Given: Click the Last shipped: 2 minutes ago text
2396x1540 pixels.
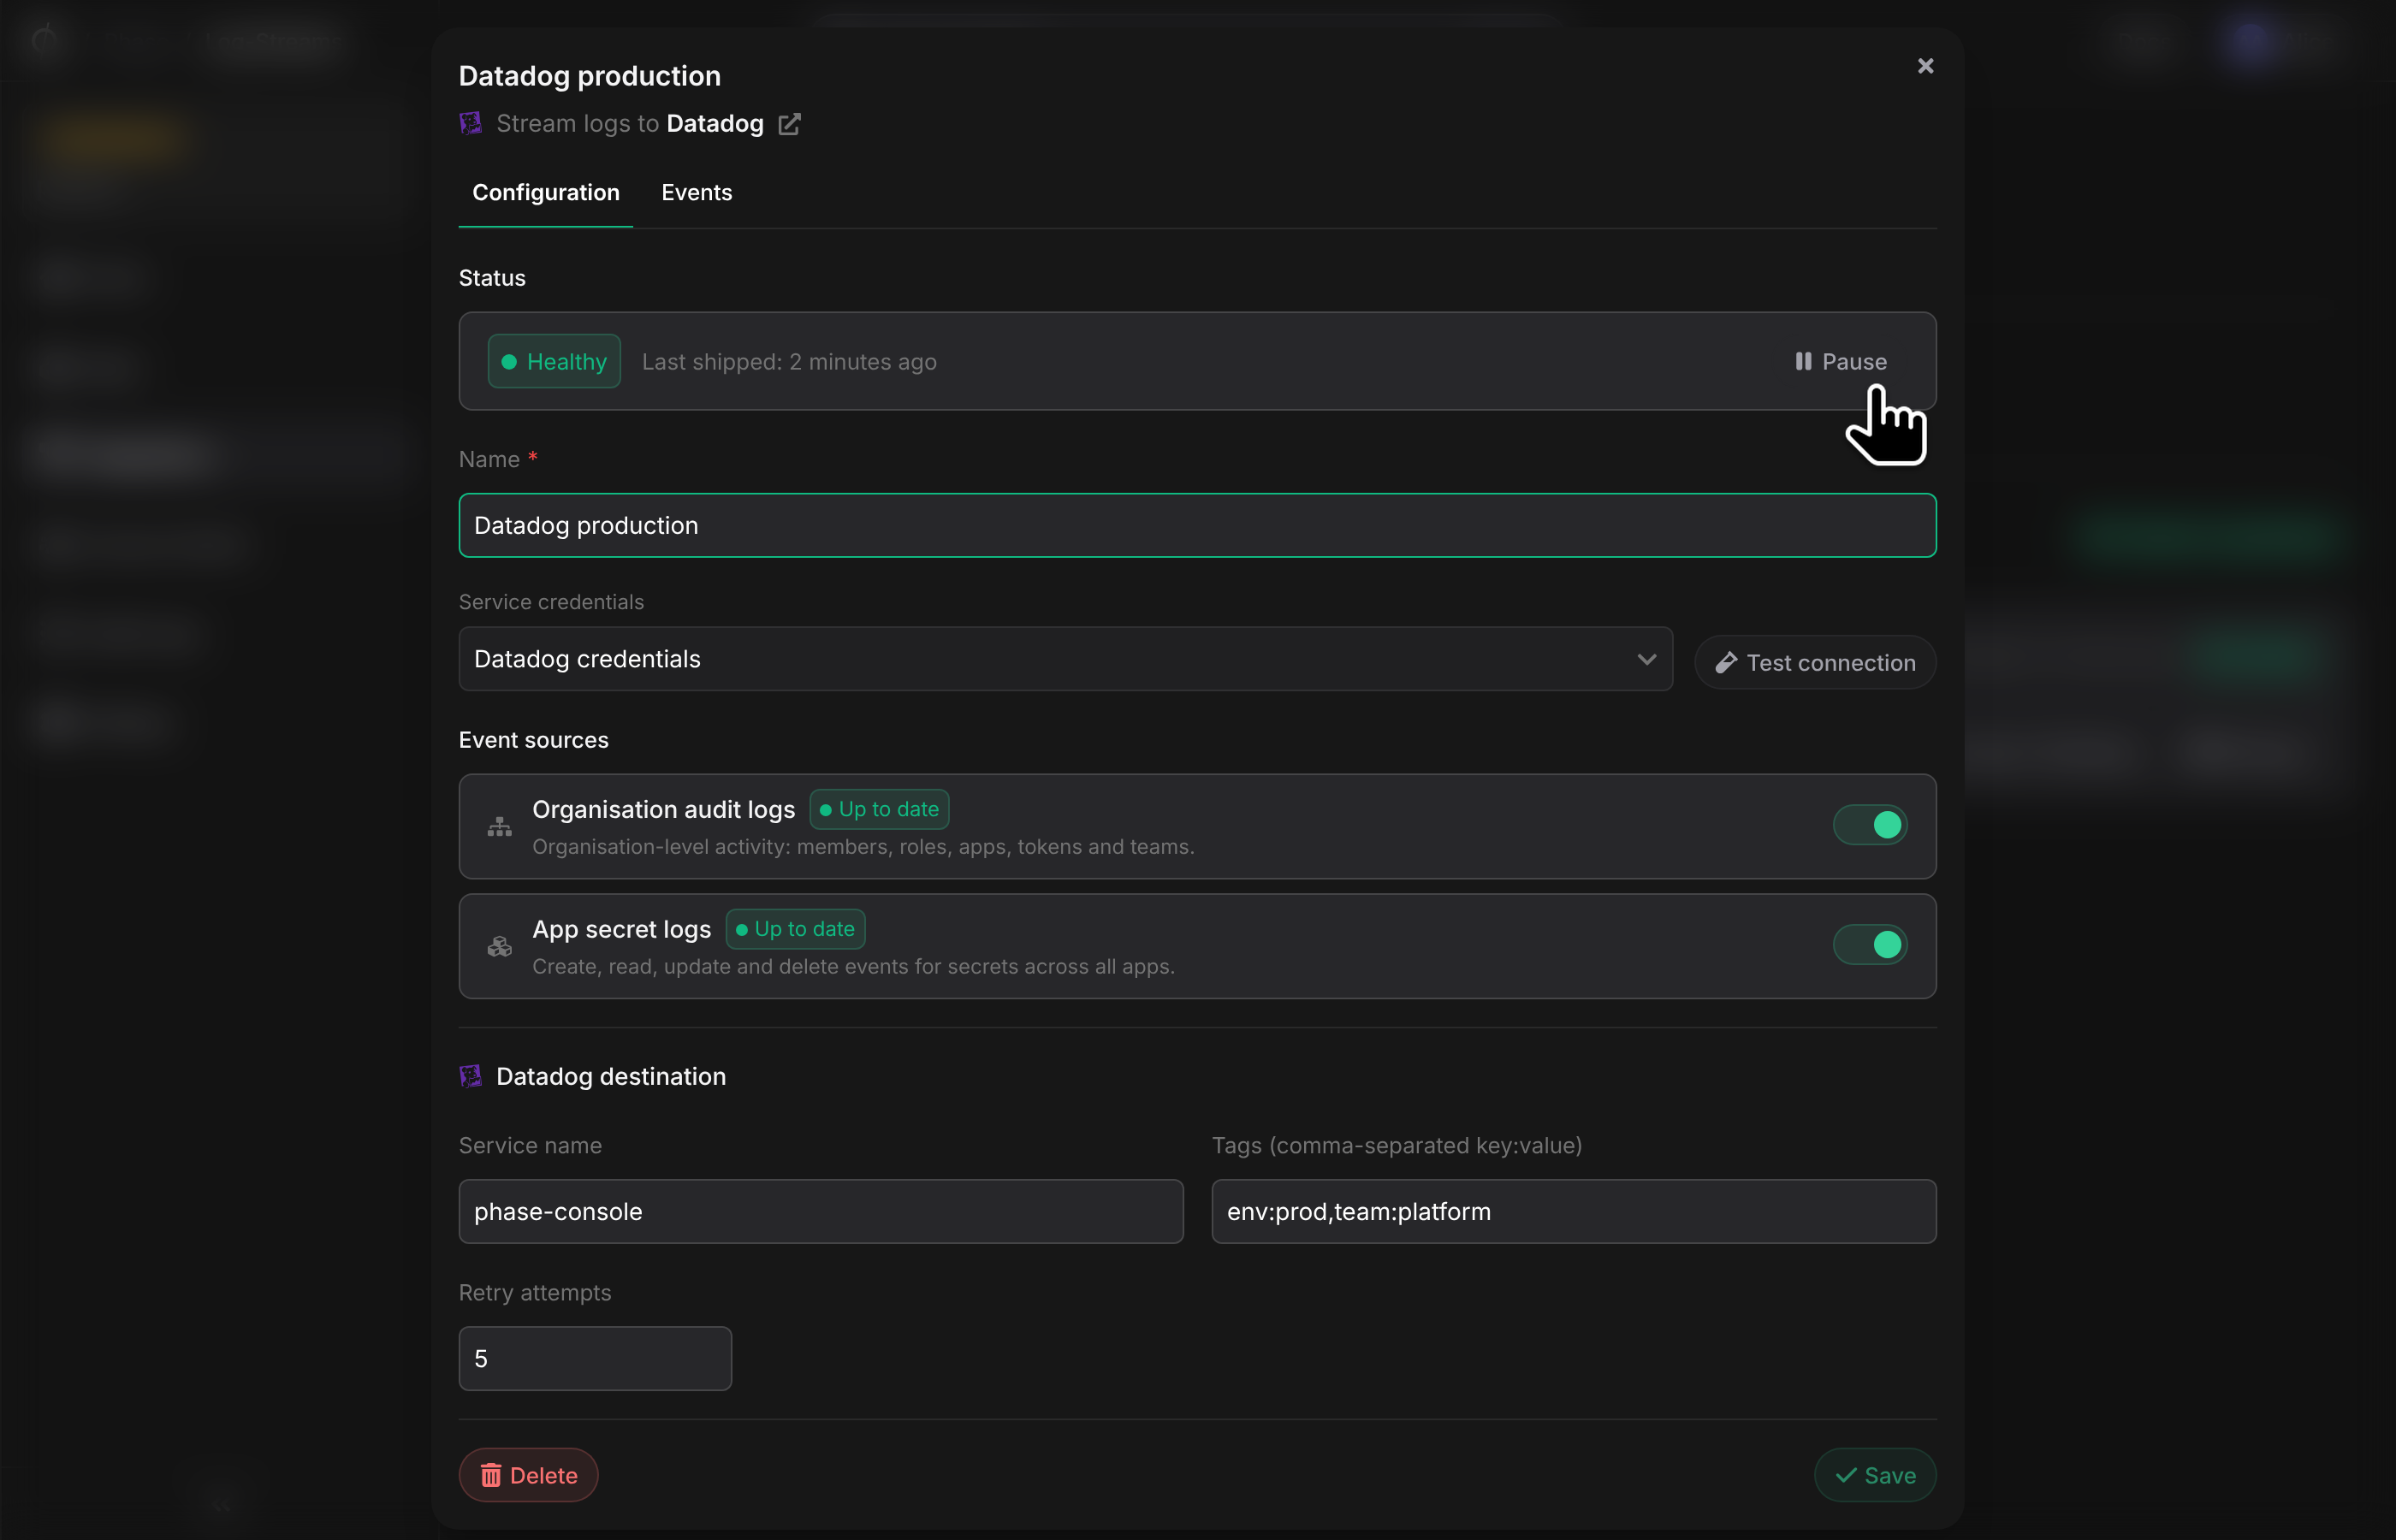Looking at the screenshot, I should click(x=789, y=362).
